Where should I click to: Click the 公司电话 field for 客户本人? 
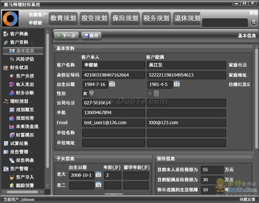click(x=113, y=103)
